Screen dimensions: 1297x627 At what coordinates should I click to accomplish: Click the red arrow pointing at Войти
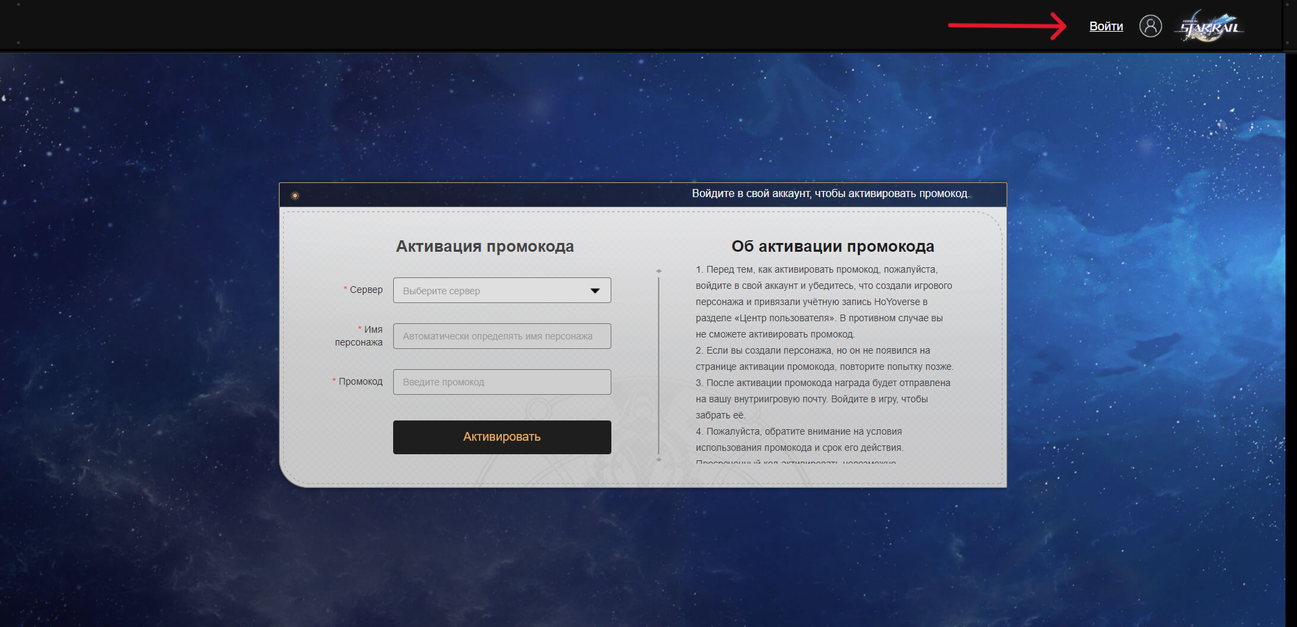[1007, 27]
